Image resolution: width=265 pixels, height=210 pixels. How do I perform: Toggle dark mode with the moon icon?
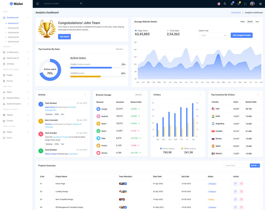coord(225,4)
